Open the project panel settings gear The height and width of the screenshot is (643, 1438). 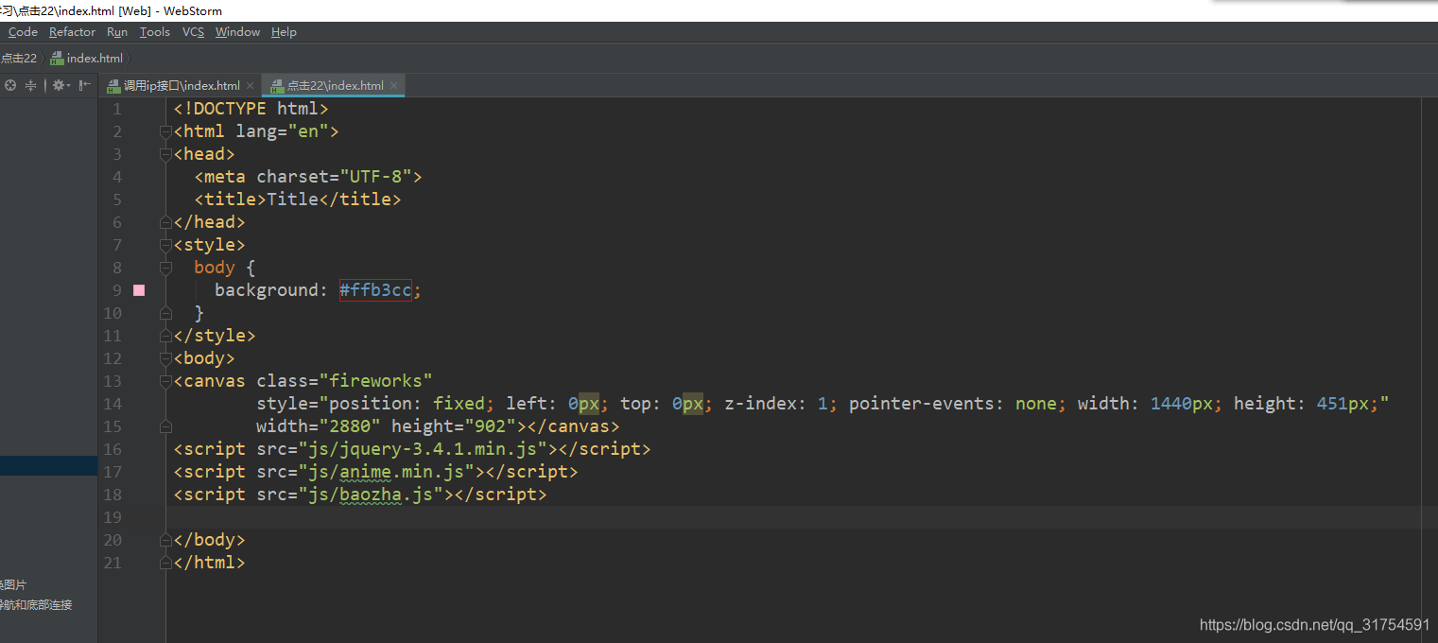point(60,85)
